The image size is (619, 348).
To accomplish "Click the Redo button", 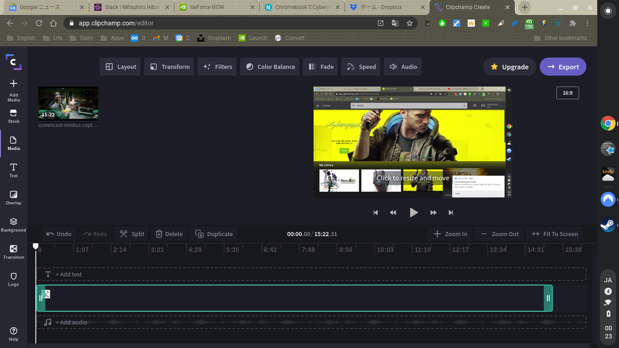I will point(95,234).
